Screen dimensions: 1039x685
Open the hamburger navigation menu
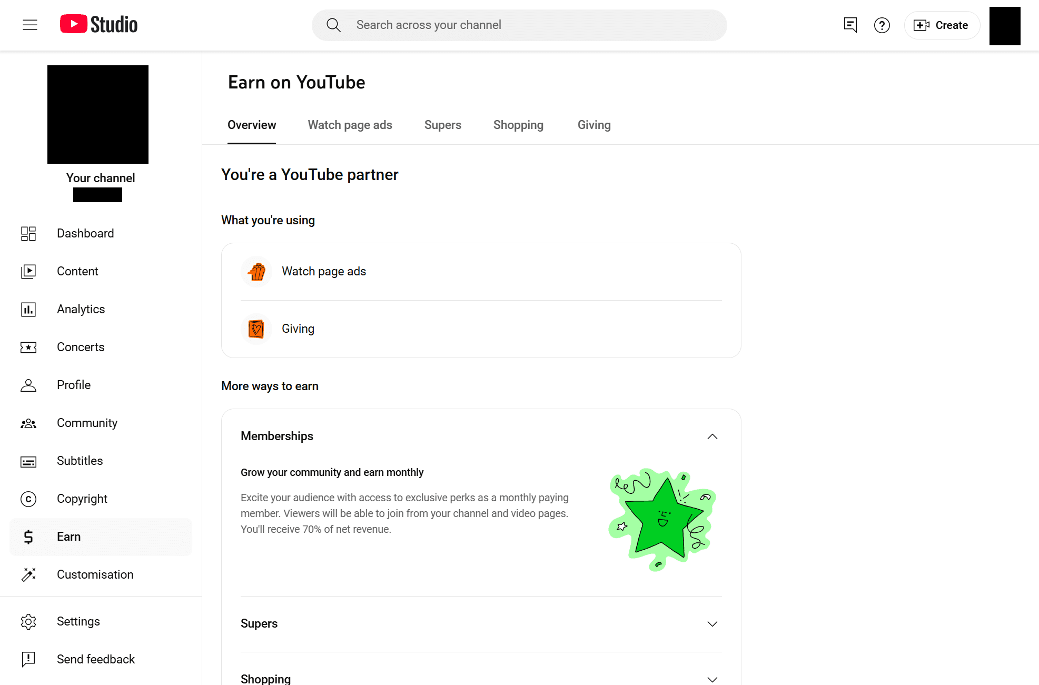click(x=30, y=25)
